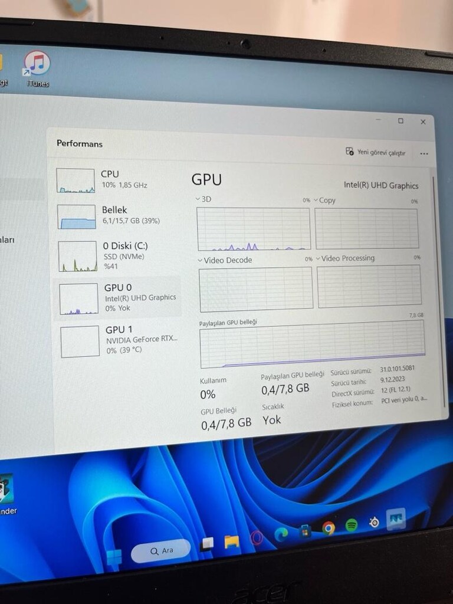Click the Bellek usage mini graph thumbnail

(x=76, y=216)
